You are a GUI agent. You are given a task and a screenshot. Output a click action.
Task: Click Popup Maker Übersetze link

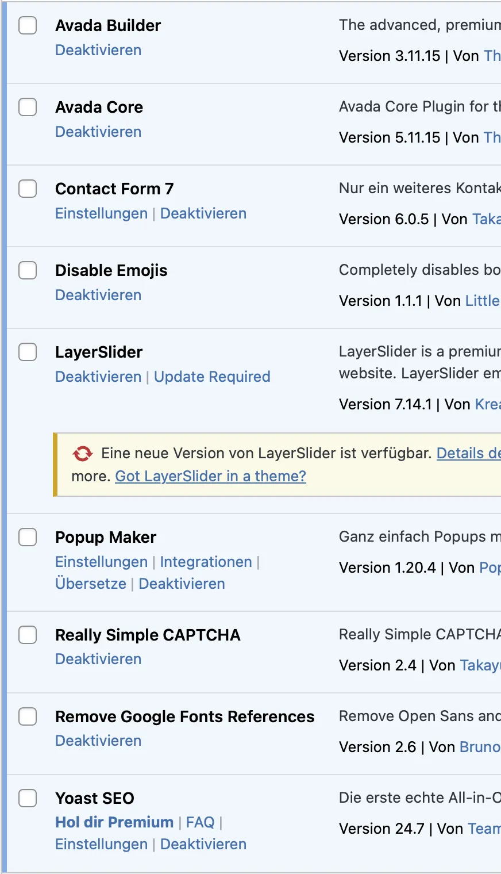(91, 584)
